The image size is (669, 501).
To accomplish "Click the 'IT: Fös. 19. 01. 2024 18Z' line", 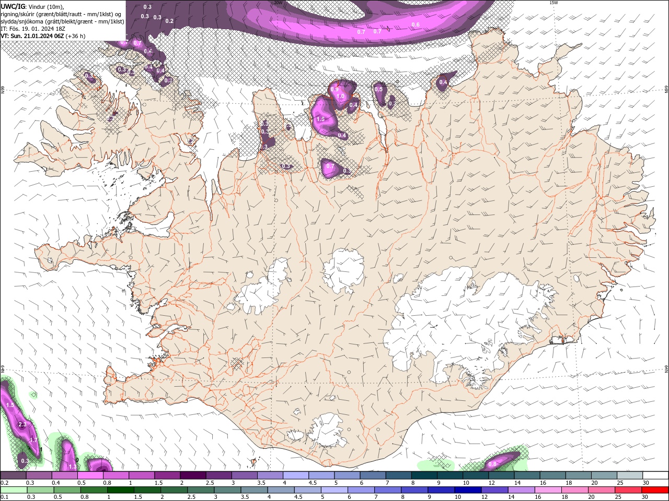I will click(33, 29).
